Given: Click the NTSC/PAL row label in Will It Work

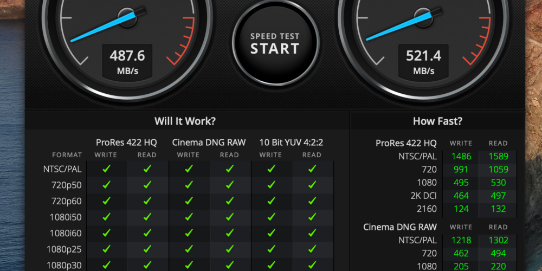Looking at the screenshot, I should (62, 169).
